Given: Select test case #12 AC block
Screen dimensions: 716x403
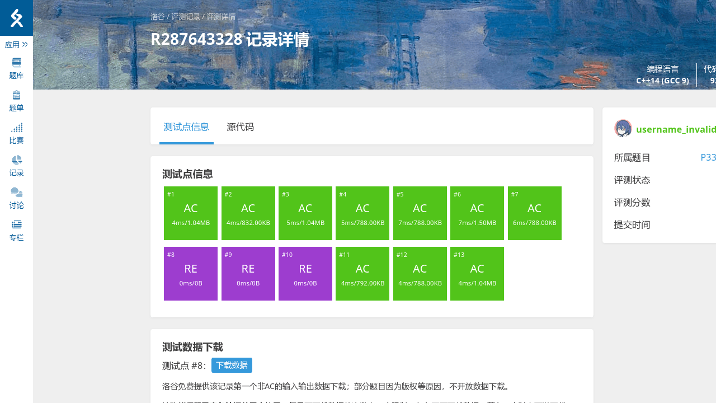Looking at the screenshot, I should pos(420,274).
